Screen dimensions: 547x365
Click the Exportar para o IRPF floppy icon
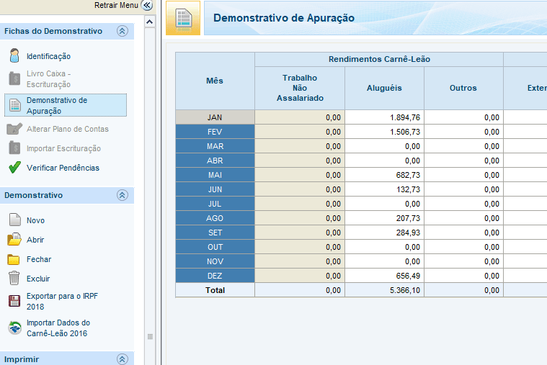(14, 301)
